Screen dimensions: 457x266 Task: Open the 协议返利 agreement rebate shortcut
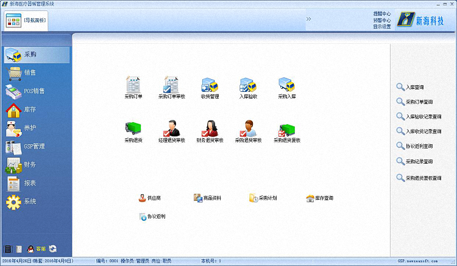pos(152,217)
